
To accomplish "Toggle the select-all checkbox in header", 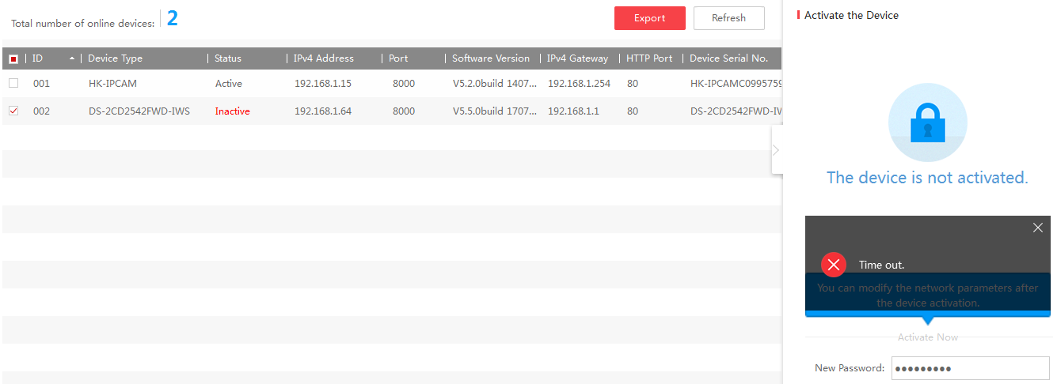I will [13, 58].
